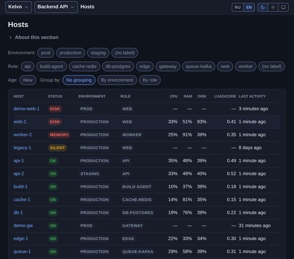Screen dimensions: 294x259
Task: Open the demo-web-1 host link
Action: [27, 109]
